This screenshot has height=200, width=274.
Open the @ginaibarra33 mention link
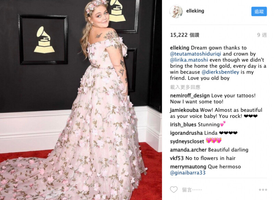[188, 173]
